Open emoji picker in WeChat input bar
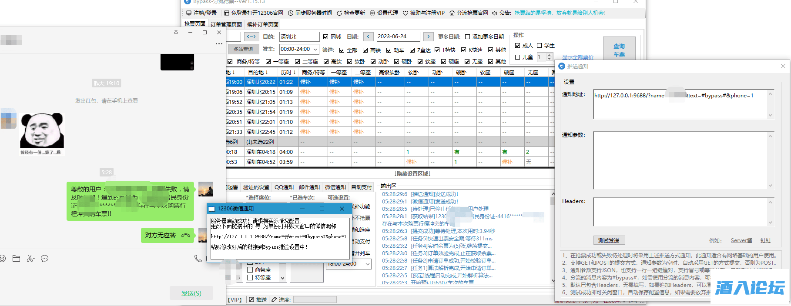The width and height of the screenshot is (791, 306). (3, 259)
